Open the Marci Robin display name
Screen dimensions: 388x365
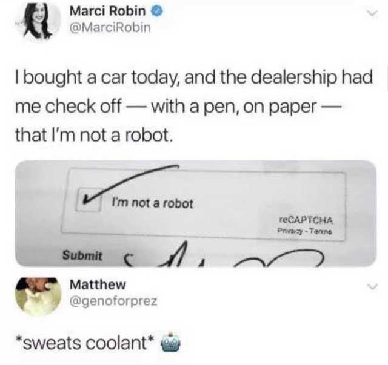108,11
